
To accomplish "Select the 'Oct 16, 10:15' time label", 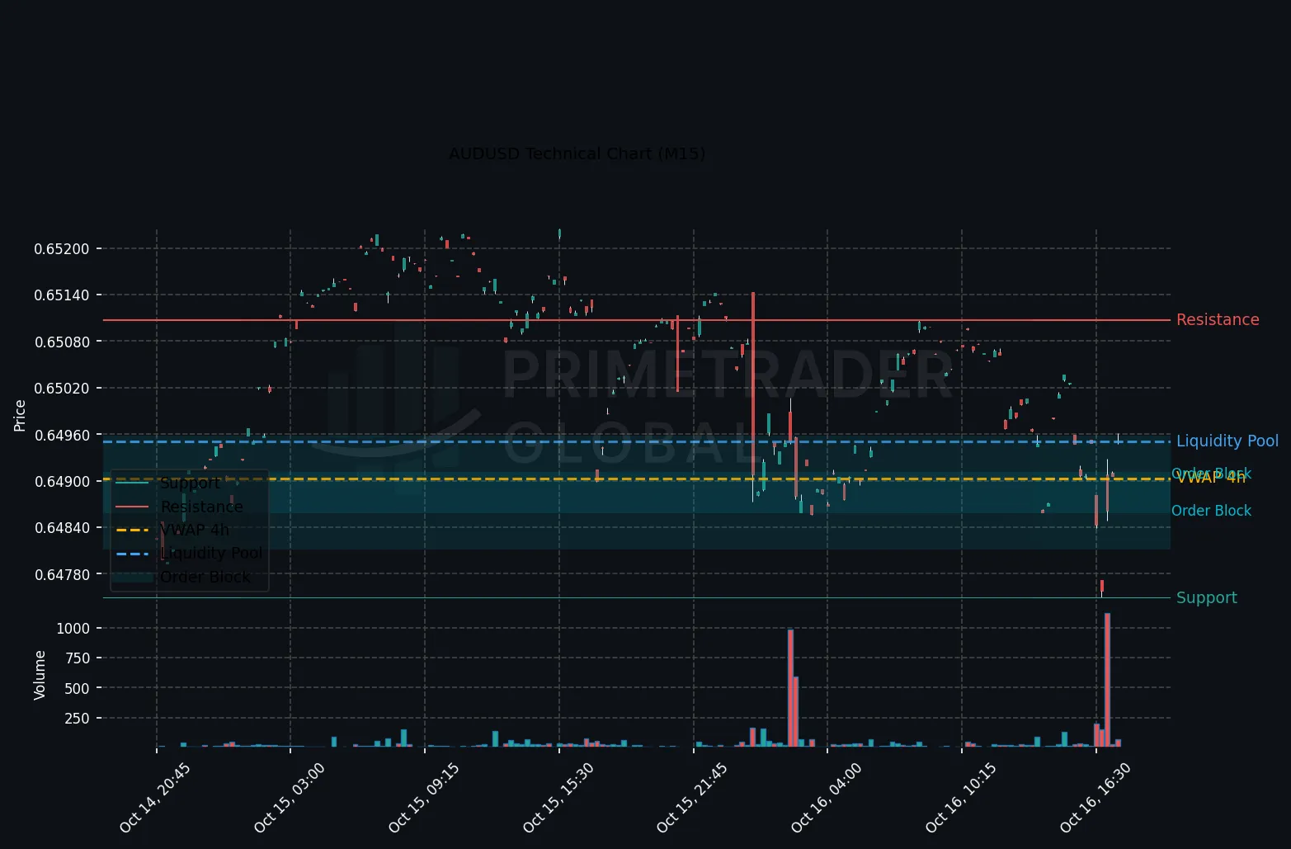I will 961,798.
